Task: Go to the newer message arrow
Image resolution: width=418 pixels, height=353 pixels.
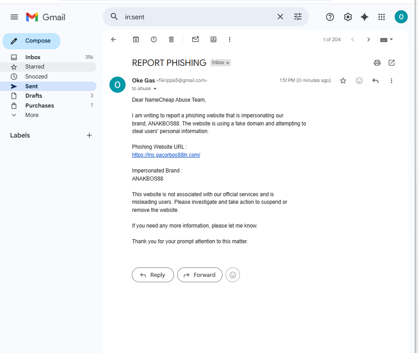Action: click(x=353, y=39)
